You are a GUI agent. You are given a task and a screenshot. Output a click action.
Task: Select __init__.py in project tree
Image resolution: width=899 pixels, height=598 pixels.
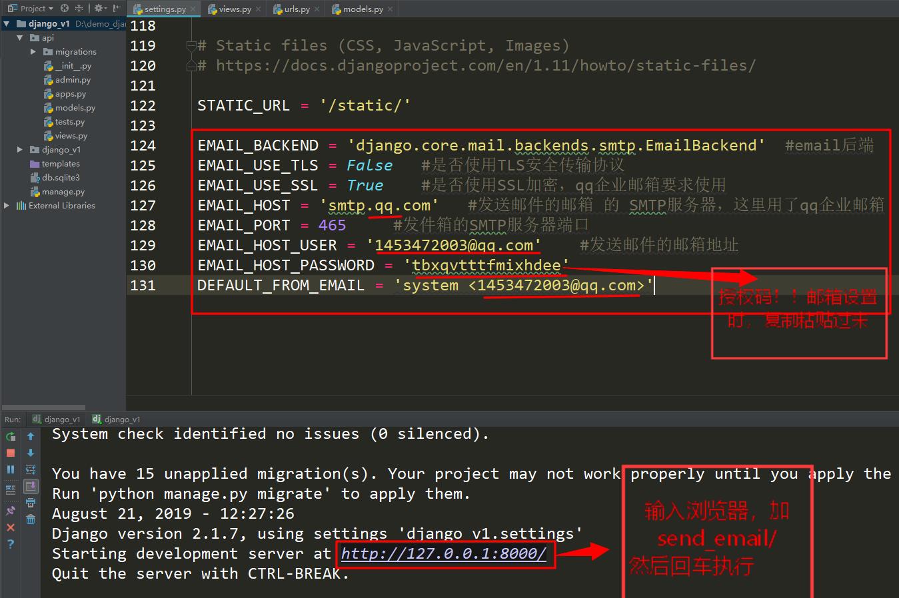pos(67,66)
